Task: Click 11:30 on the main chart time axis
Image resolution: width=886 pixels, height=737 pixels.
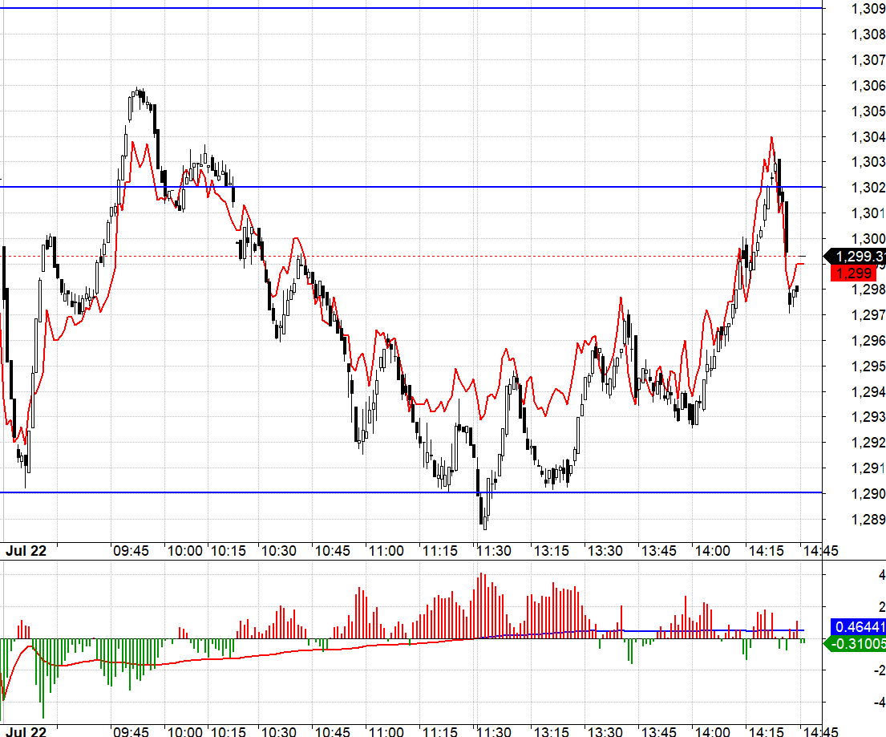Action: coord(493,552)
